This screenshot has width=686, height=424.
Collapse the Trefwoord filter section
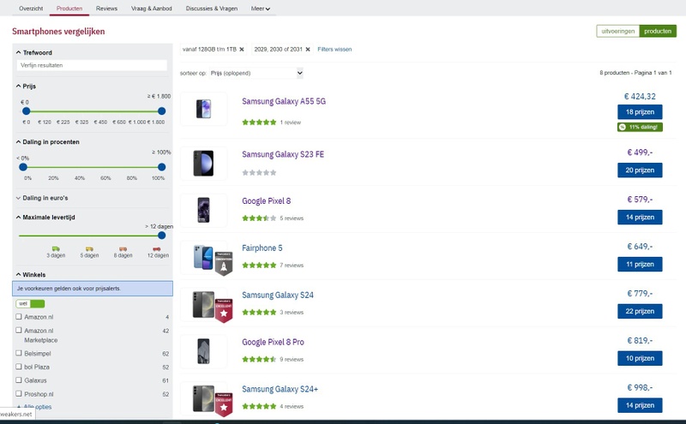[x=34, y=52]
